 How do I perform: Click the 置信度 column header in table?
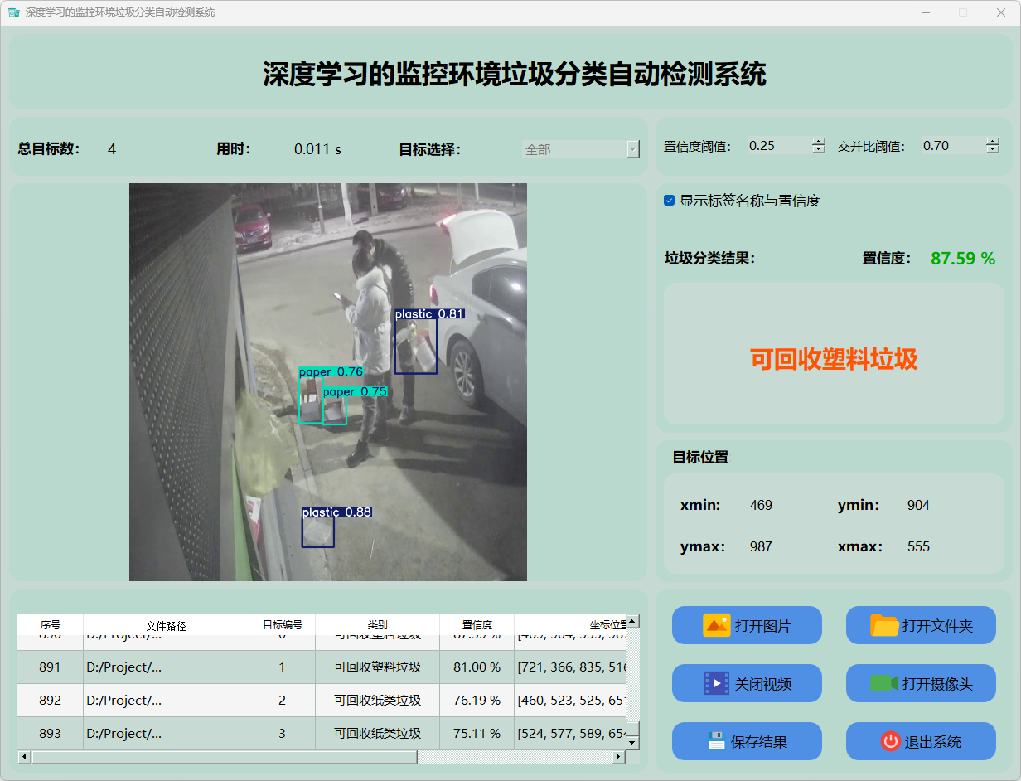pos(477,625)
